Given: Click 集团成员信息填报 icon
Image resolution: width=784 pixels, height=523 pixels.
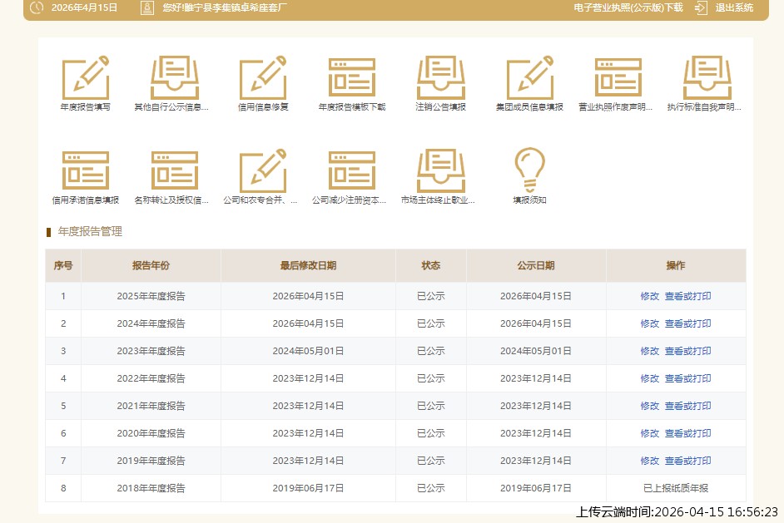Looking at the screenshot, I should click(529, 78).
